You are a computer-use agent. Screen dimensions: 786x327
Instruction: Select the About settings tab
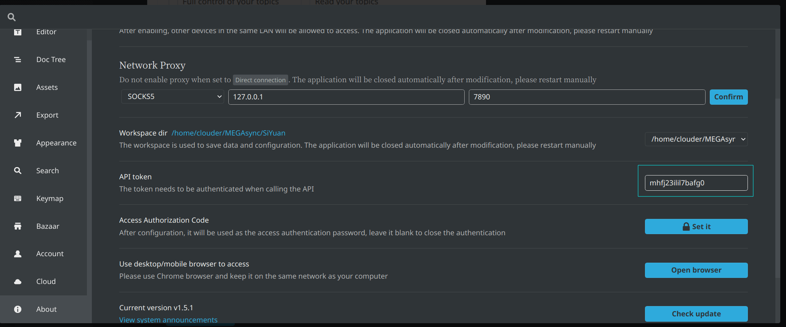[46, 309]
